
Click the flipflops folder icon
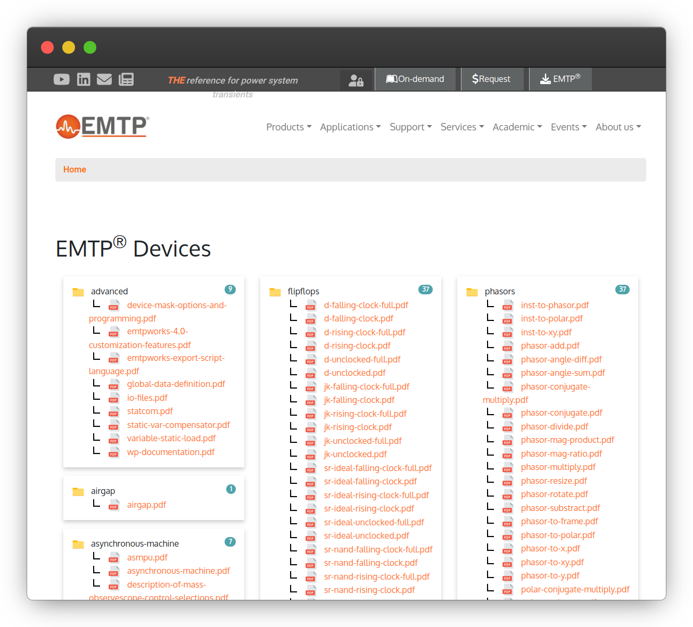coord(275,292)
